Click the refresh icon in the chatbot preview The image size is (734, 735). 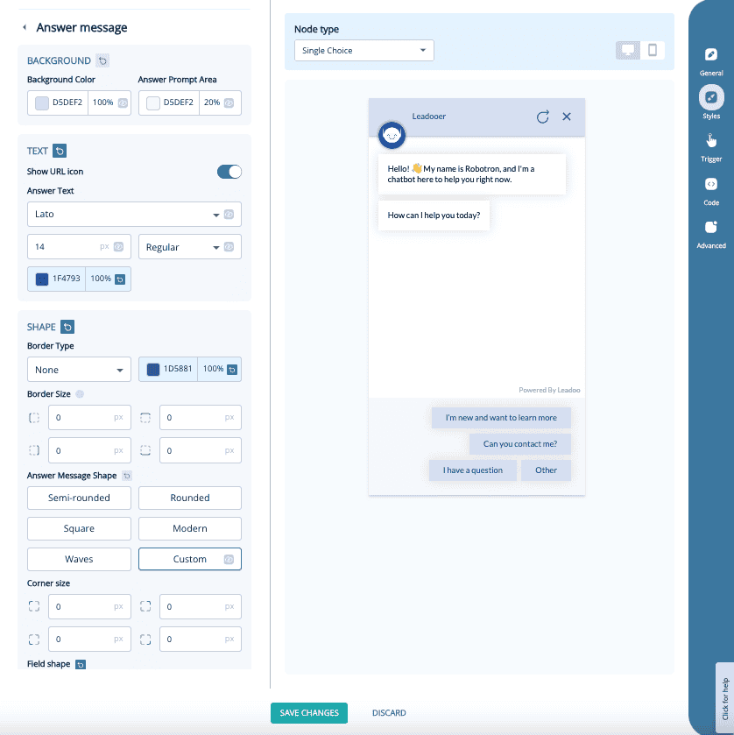[543, 116]
